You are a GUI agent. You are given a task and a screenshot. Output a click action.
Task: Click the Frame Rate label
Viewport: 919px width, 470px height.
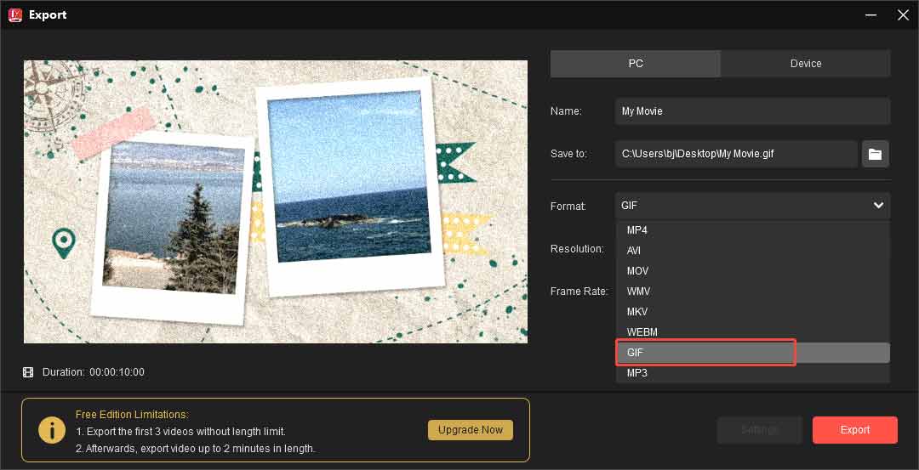point(579,292)
